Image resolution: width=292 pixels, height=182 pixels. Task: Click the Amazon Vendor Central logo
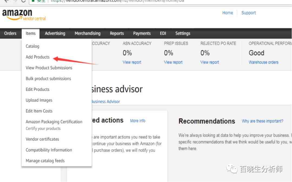[x=24, y=15]
